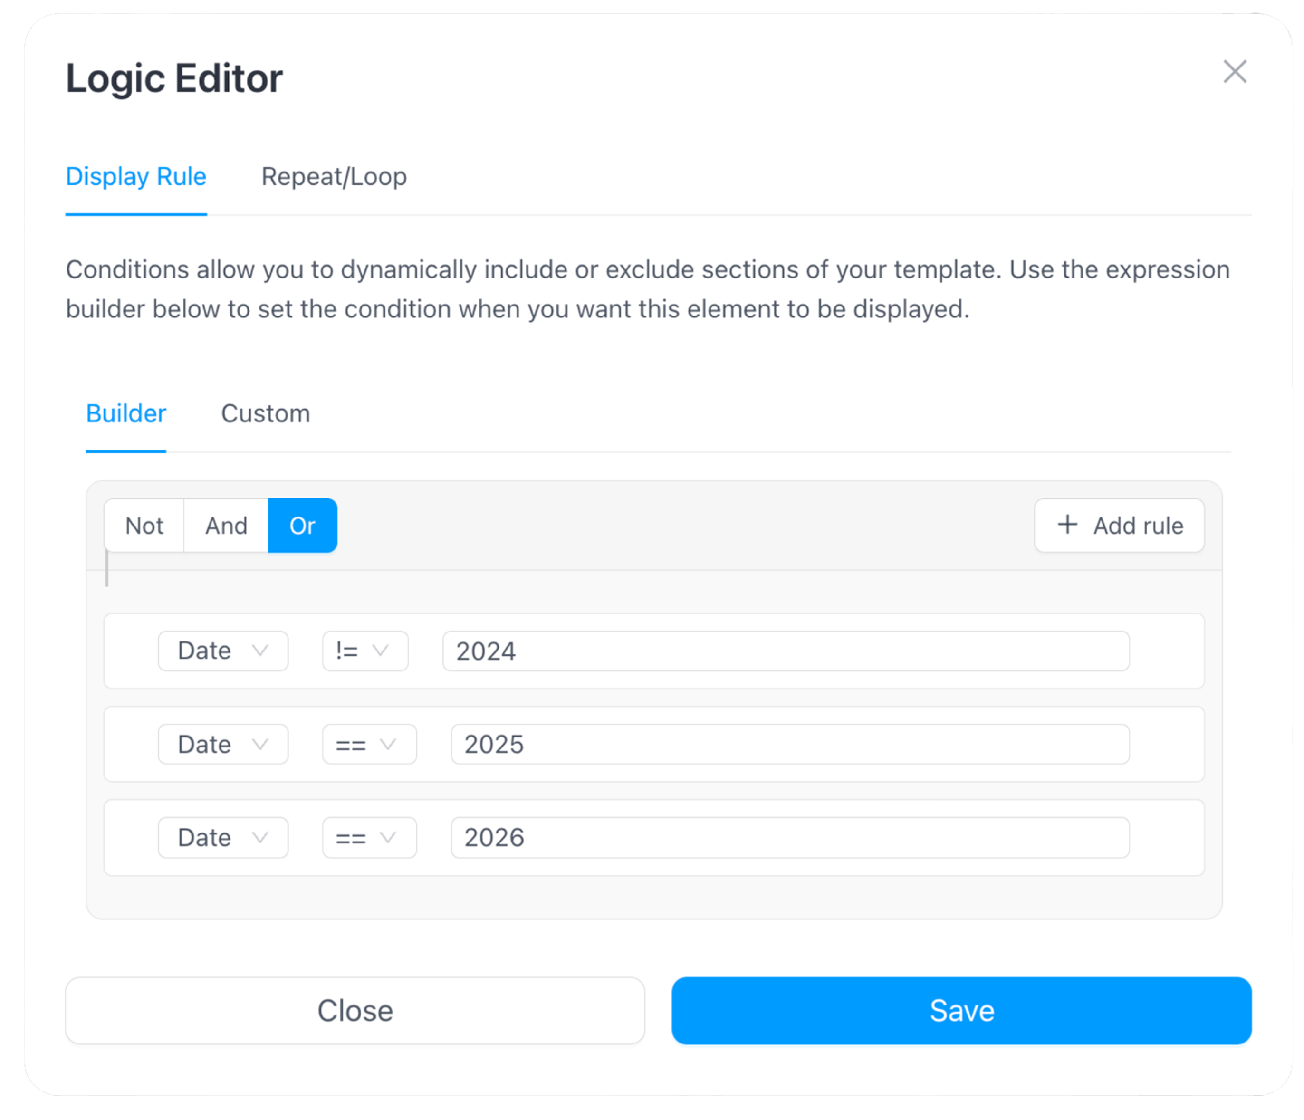The height and width of the screenshot is (1120, 1304).
Task: Select the Or operator
Action: pyautogui.click(x=302, y=526)
